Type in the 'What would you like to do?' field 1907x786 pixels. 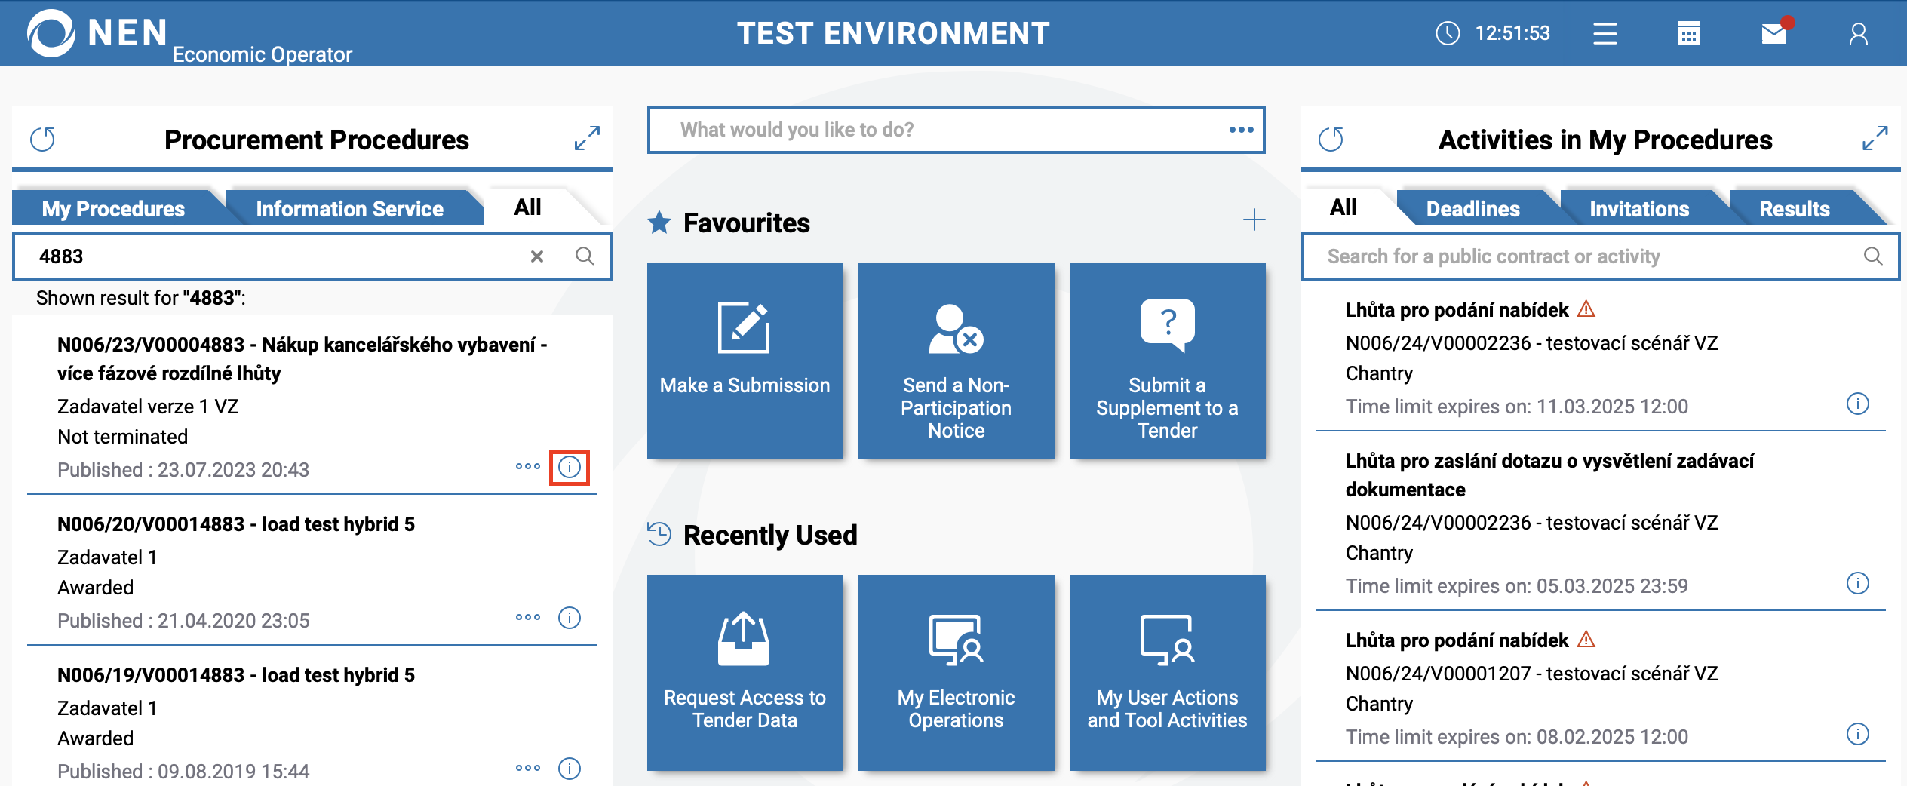click(x=935, y=130)
